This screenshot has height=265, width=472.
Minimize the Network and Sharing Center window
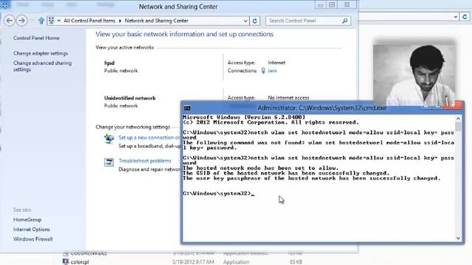tap(321, 5)
